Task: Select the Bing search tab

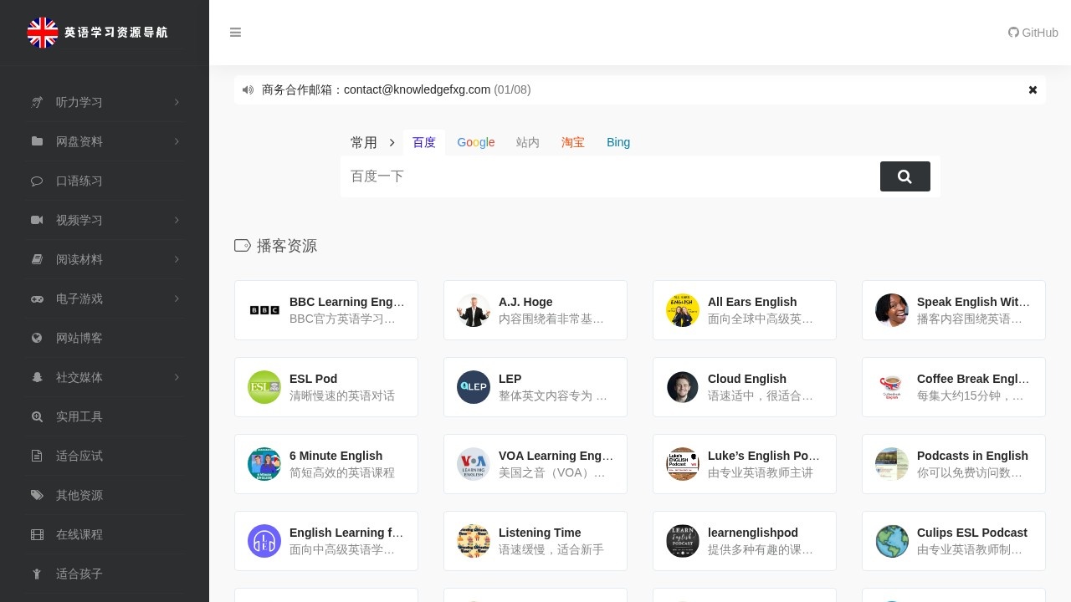Action: coord(618,143)
